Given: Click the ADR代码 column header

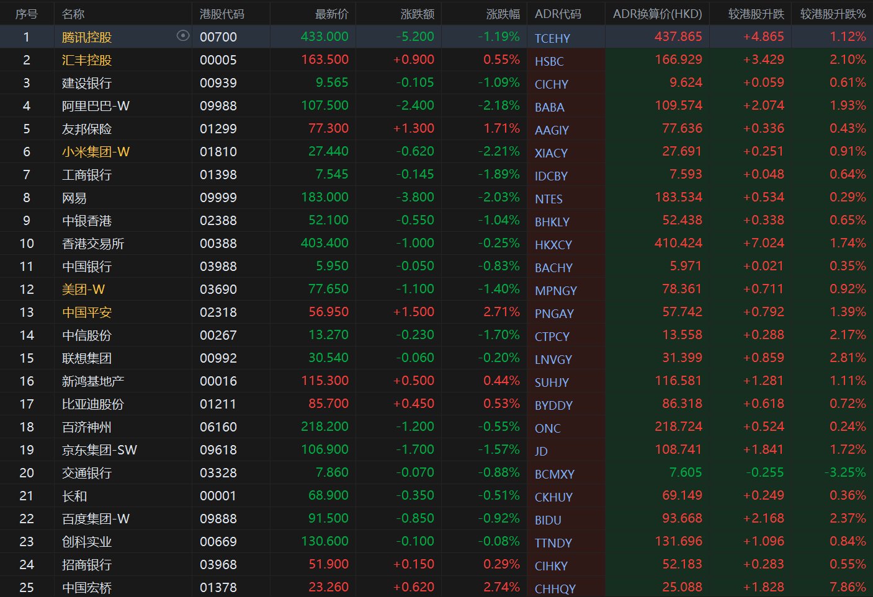Looking at the screenshot, I should click(x=558, y=14).
